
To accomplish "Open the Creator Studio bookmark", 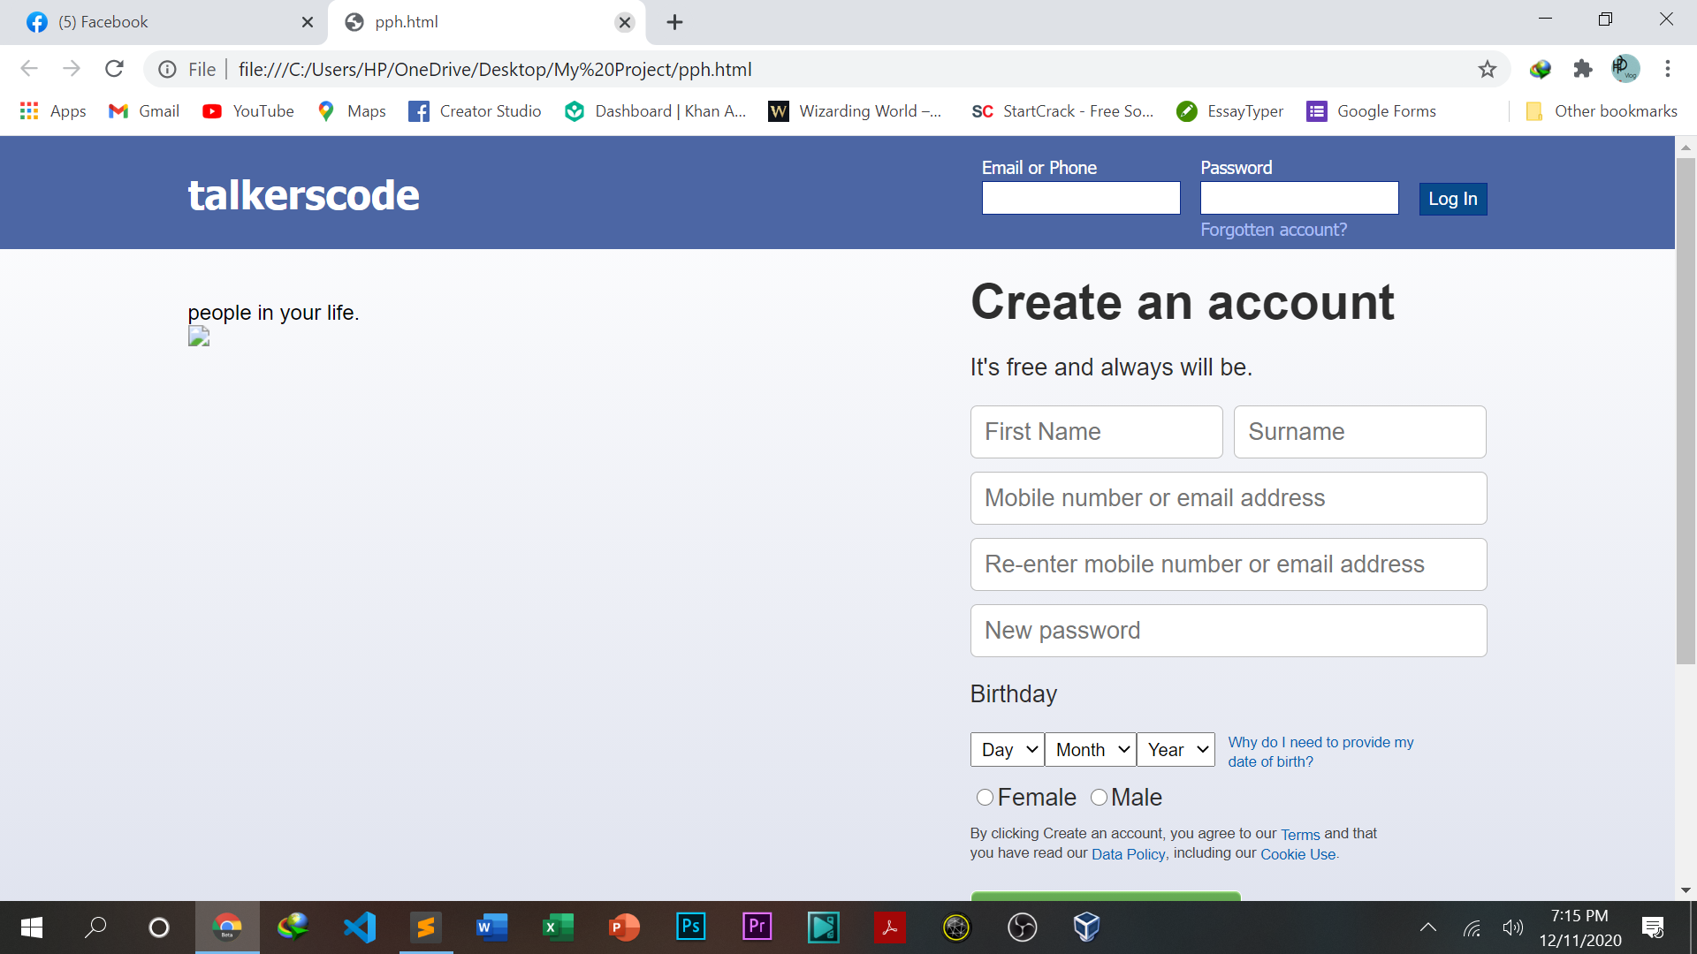I will click(x=475, y=111).
